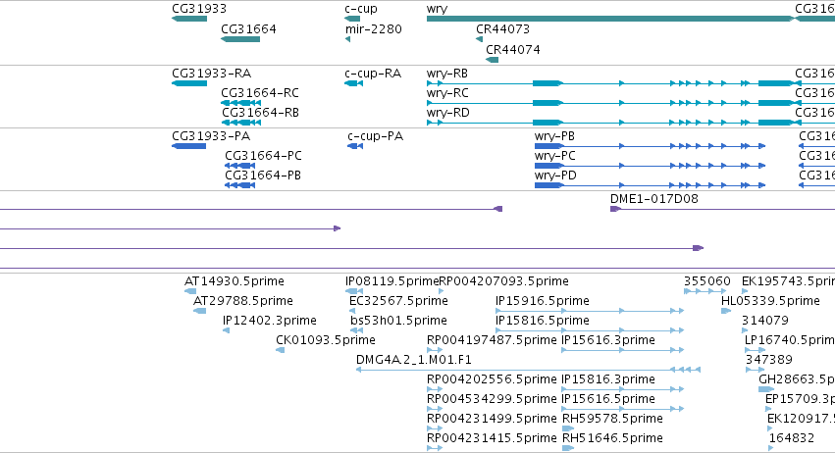
Task: Click the CG31664 gene bar
Action: point(240,39)
